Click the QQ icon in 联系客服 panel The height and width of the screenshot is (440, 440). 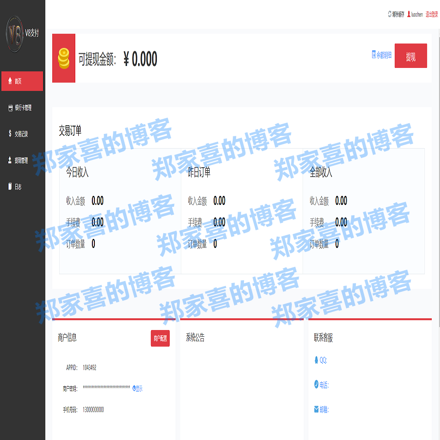pyautogui.click(x=316, y=360)
